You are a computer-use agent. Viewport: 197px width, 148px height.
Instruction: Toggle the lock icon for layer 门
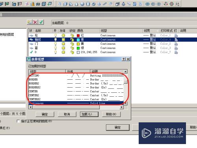pyautogui.click(x=72, y=44)
